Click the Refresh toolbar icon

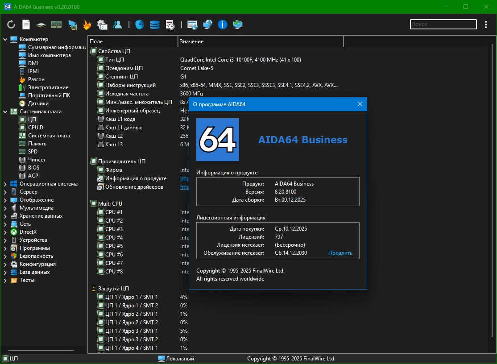coord(11,25)
